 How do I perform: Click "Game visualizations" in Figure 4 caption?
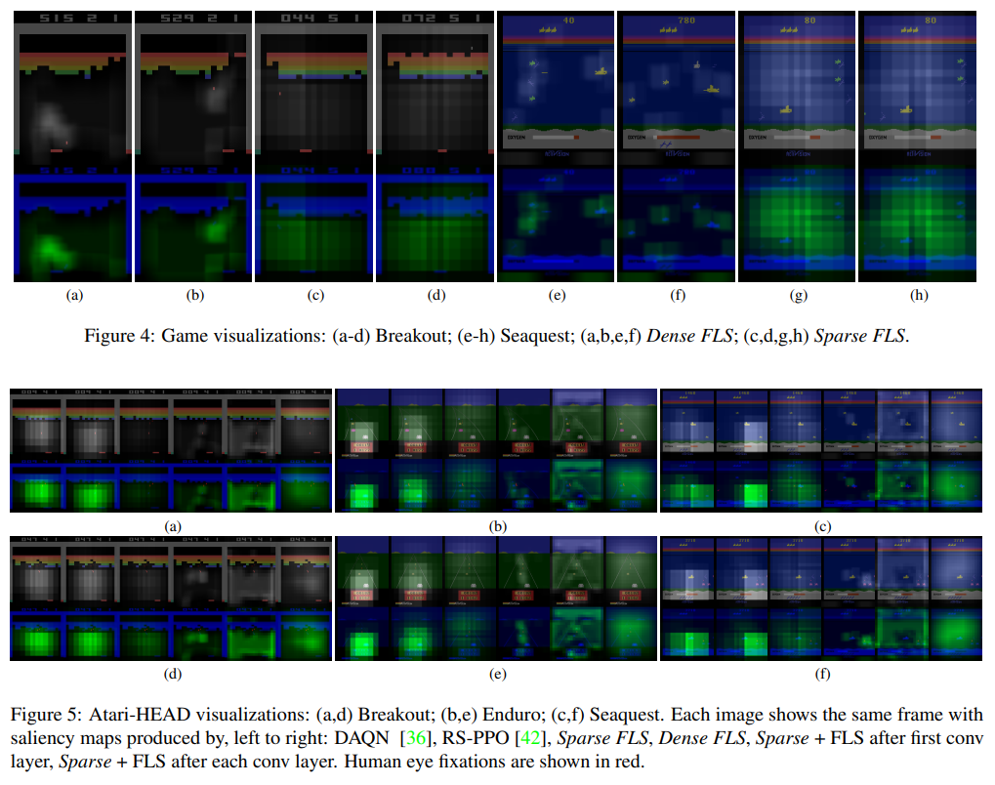244,336
